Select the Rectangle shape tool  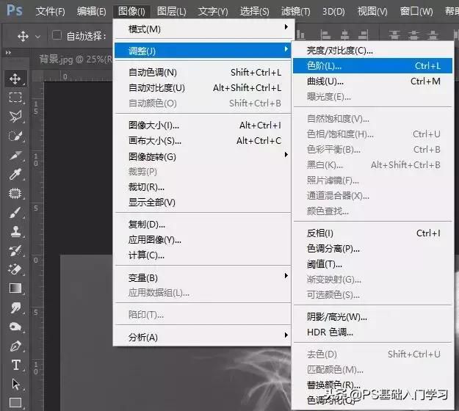[x=15, y=402]
